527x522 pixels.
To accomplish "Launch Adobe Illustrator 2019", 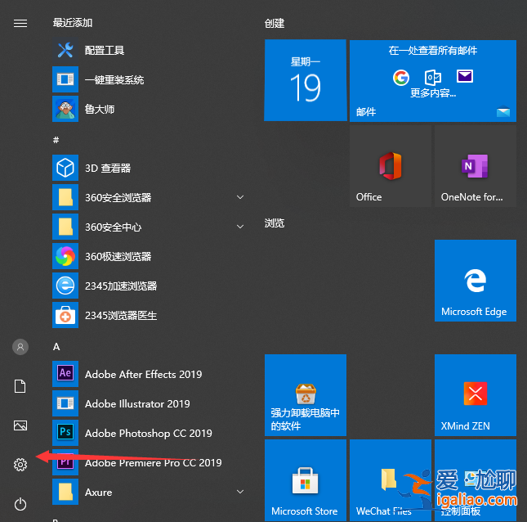I will (x=150, y=403).
